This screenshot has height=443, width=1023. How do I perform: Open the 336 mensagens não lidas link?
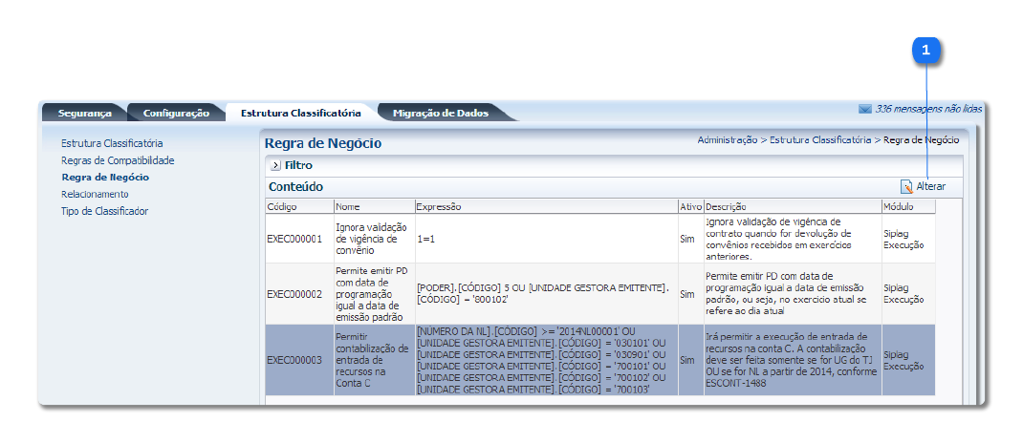(927, 109)
